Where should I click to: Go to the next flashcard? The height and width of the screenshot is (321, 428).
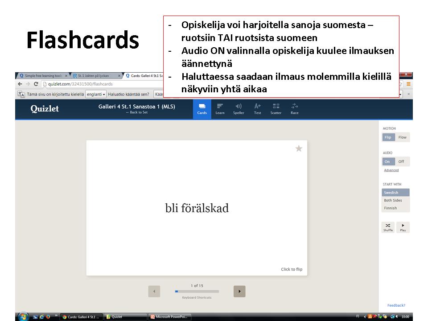coord(239,291)
